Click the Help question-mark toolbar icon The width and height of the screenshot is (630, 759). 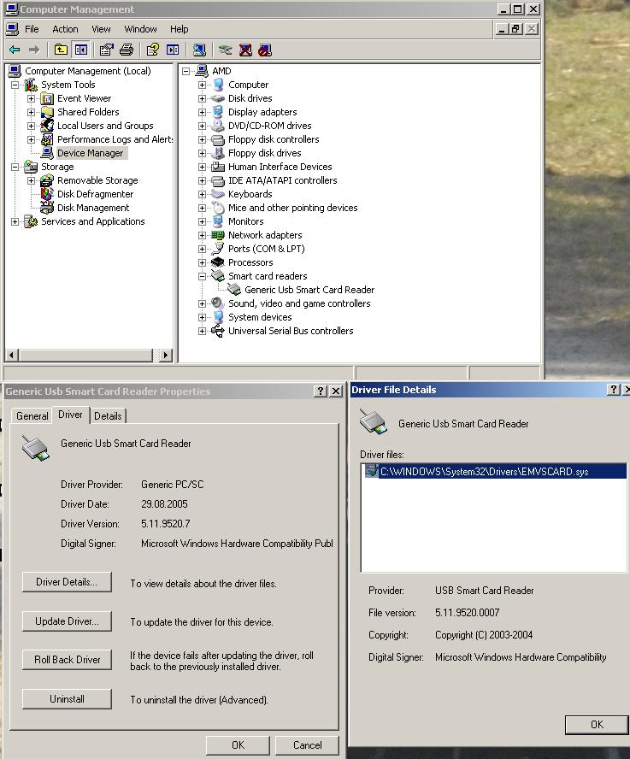click(x=153, y=50)
